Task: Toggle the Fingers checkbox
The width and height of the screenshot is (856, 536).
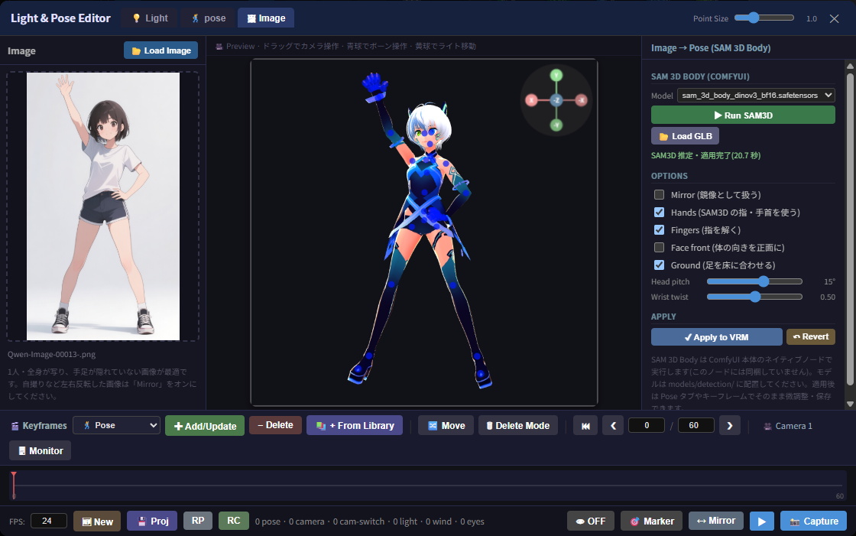Action: point(660,230)
